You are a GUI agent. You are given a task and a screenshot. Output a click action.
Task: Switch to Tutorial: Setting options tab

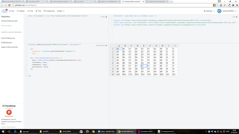[61, 1]
